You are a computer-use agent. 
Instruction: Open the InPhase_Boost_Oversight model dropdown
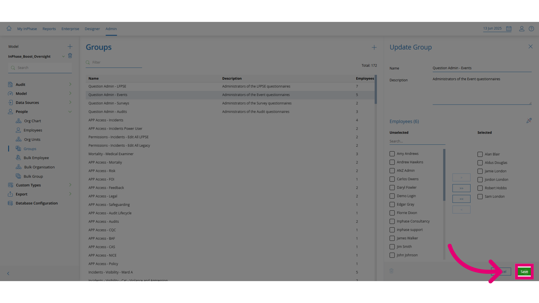click(x=63, y=56)
